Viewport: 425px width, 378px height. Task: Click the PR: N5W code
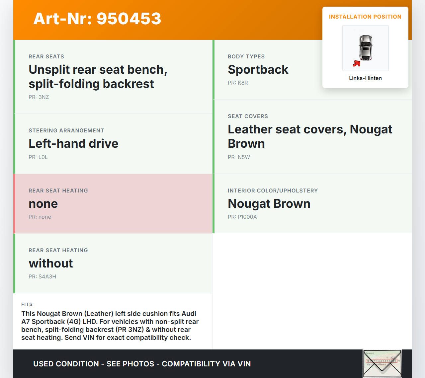click(239, 157)
